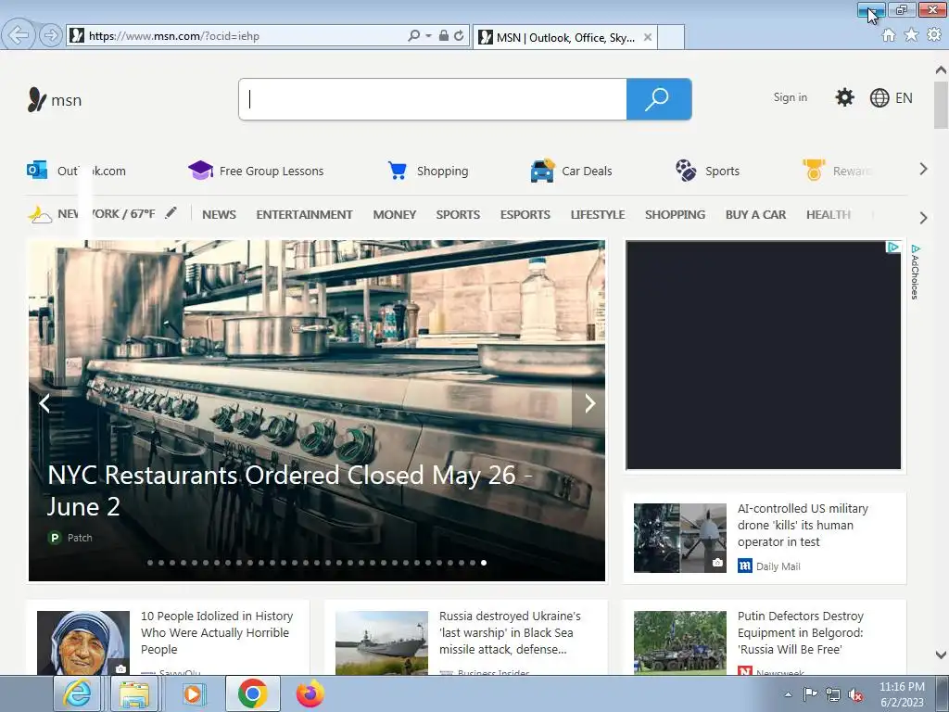Open the ESPORTS menu item
Screen dimensions: 949x712
click(x=525, y=214)
